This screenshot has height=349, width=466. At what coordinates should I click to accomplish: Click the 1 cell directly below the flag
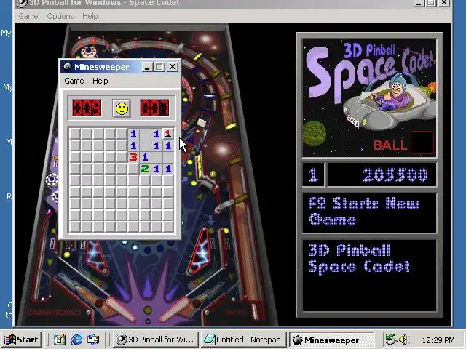(x=168, y=145)
